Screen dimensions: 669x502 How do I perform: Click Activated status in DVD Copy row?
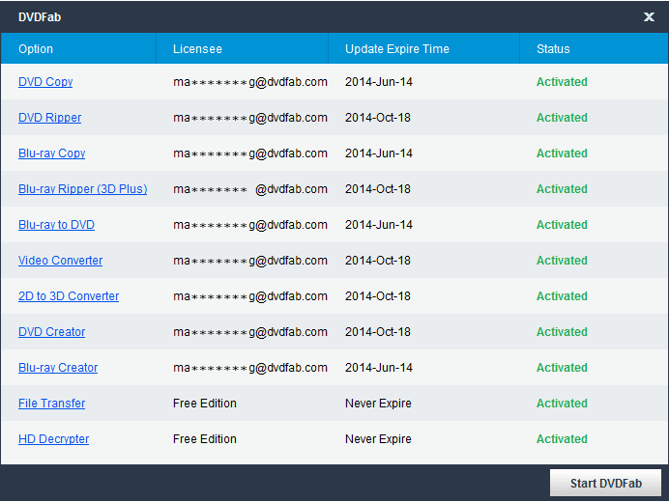pos(562,82)
